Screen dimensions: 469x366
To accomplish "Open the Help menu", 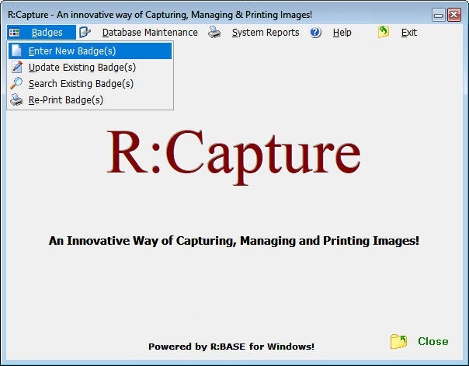I will pyautogui.click(x=342, y=33).
